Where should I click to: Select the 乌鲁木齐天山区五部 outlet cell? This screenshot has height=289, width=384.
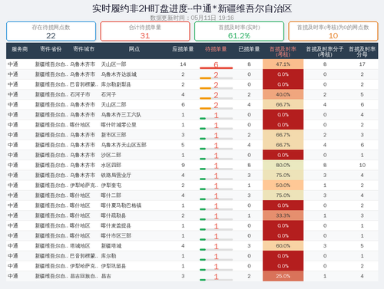point(124,145)
